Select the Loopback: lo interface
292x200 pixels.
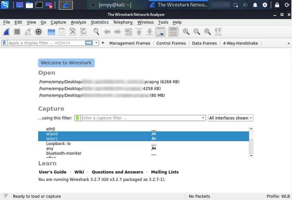pyautogui.click(x=143, y=143)
